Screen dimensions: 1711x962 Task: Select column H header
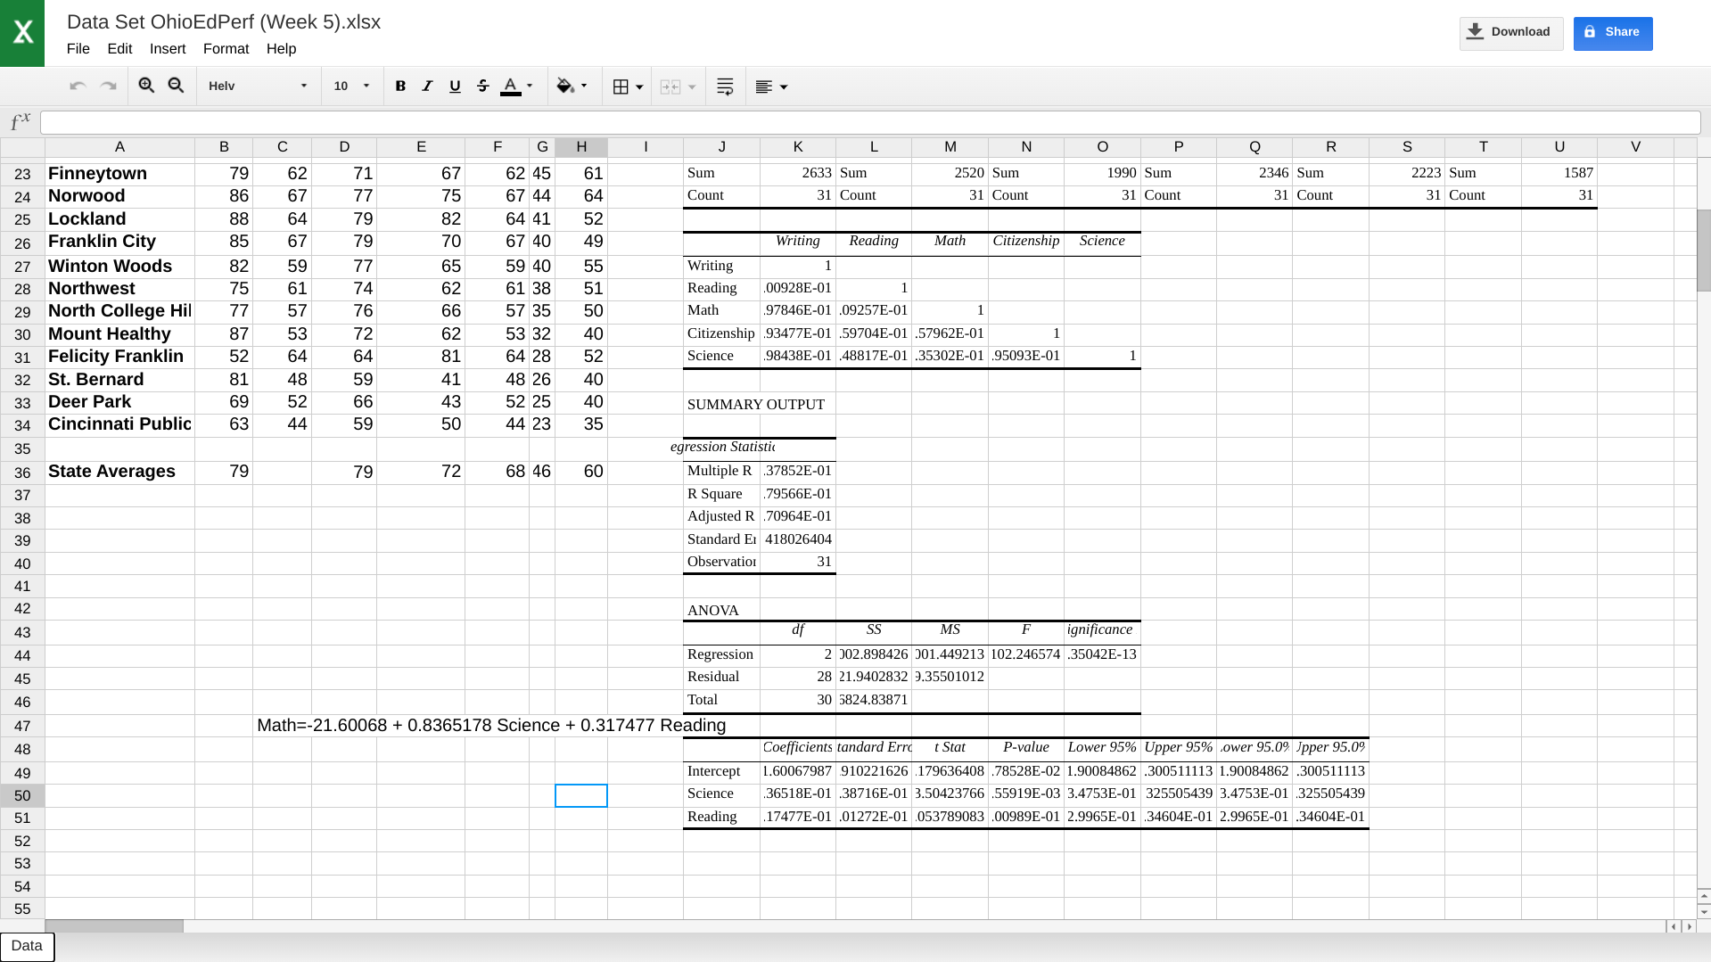point(581,147)
